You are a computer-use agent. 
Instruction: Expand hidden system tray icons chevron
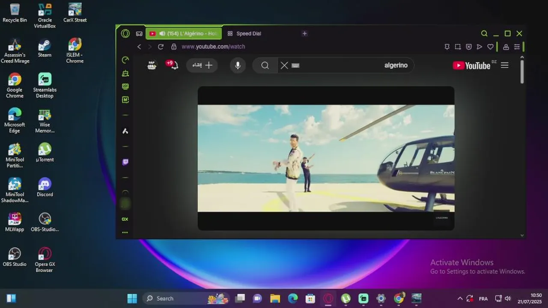click(460, 299)
